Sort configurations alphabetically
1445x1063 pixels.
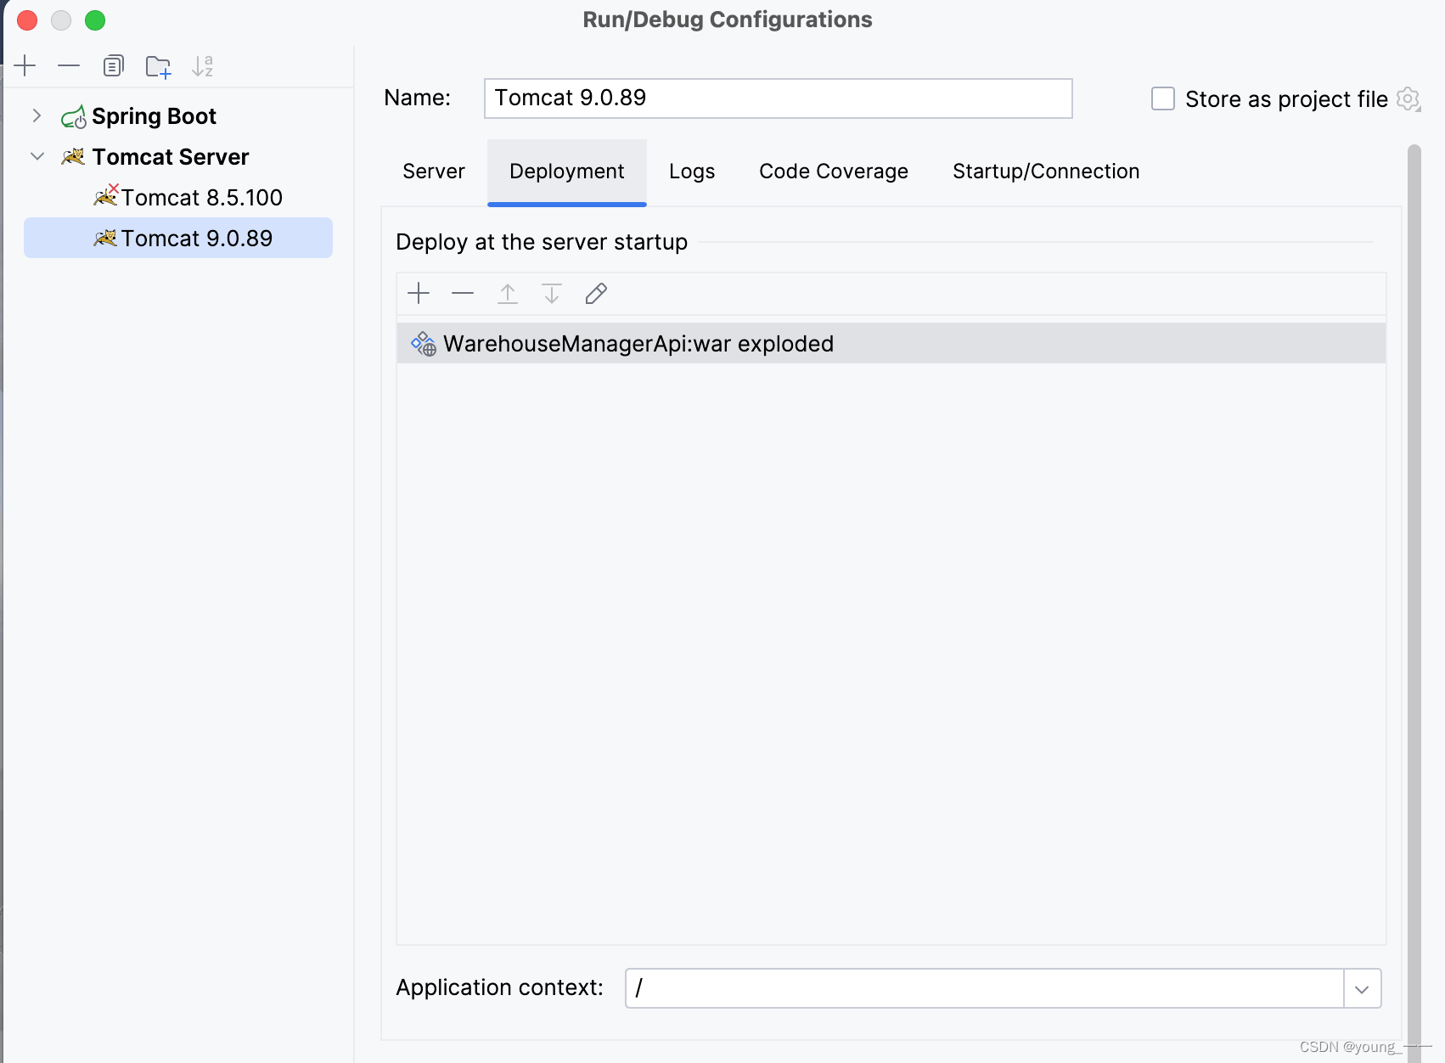[202, 65]
